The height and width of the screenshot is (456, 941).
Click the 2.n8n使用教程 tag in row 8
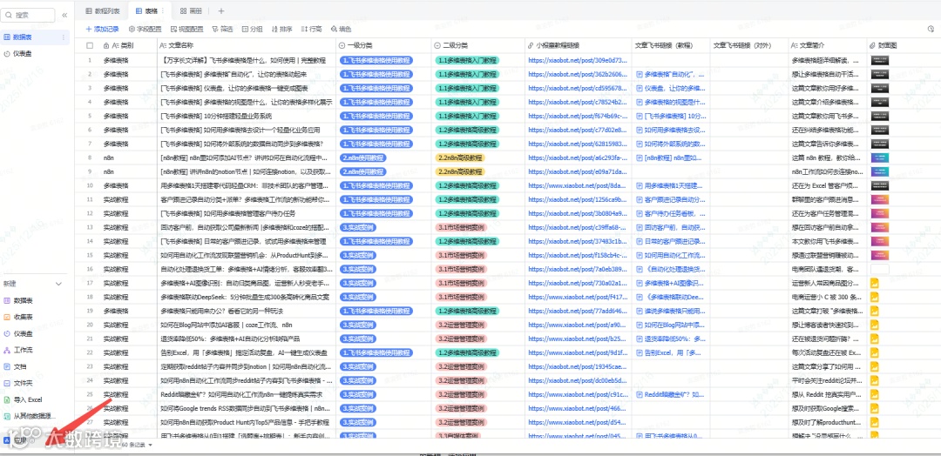363,158
